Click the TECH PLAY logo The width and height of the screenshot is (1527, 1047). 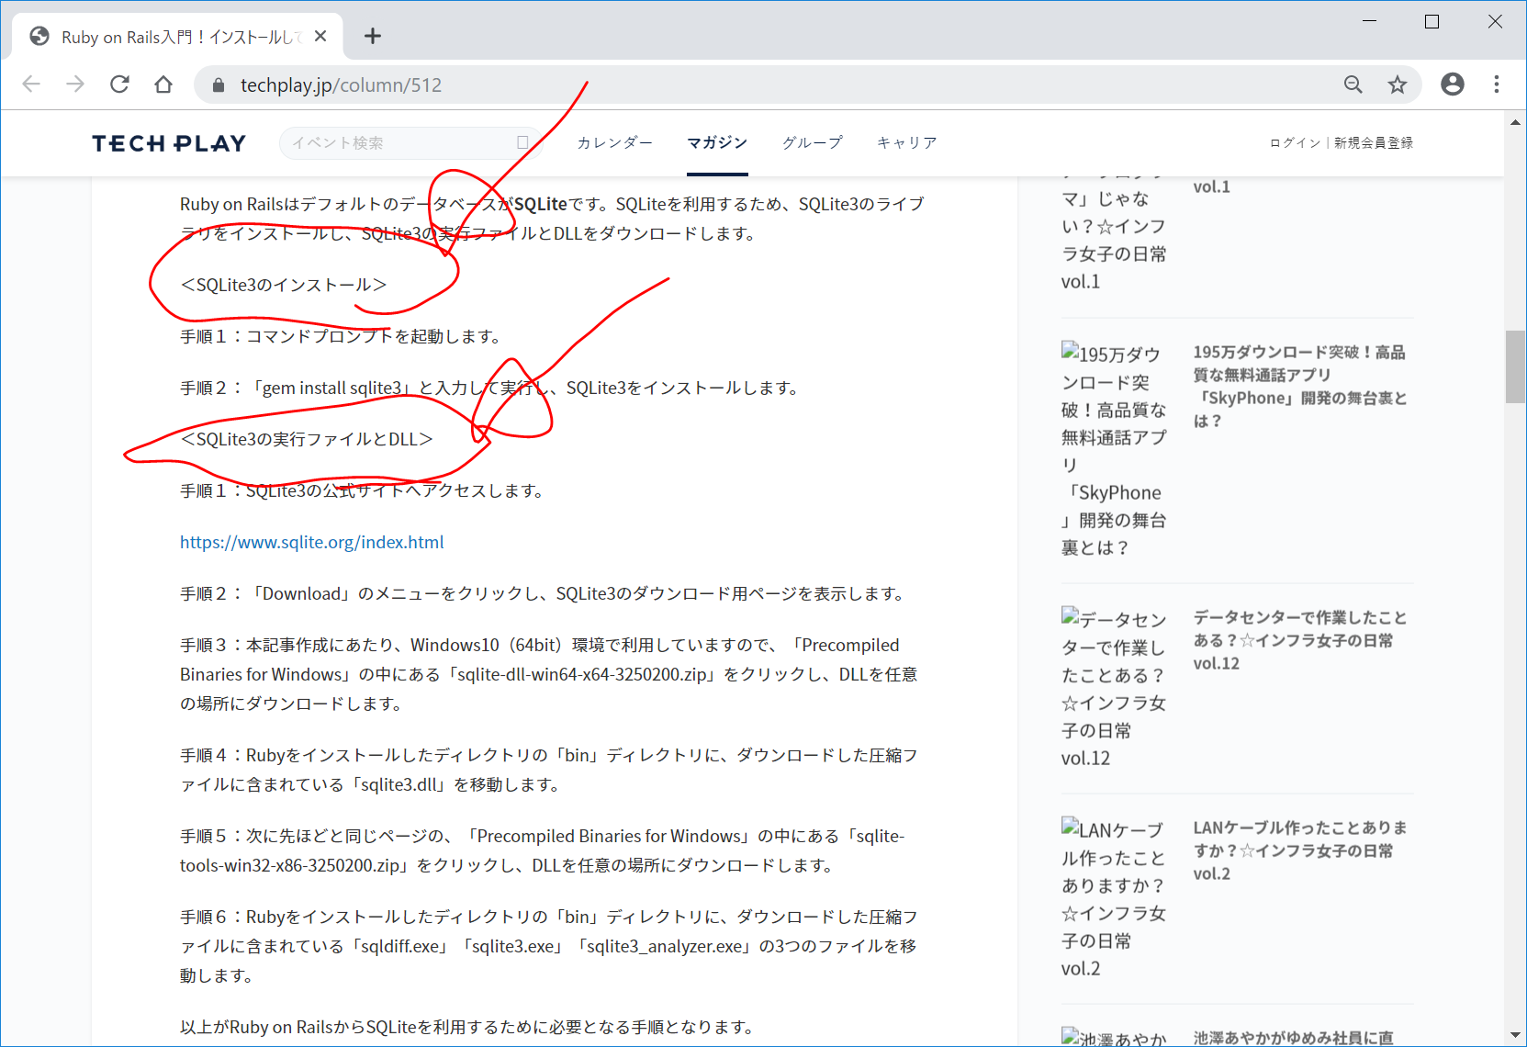point(169,143)
